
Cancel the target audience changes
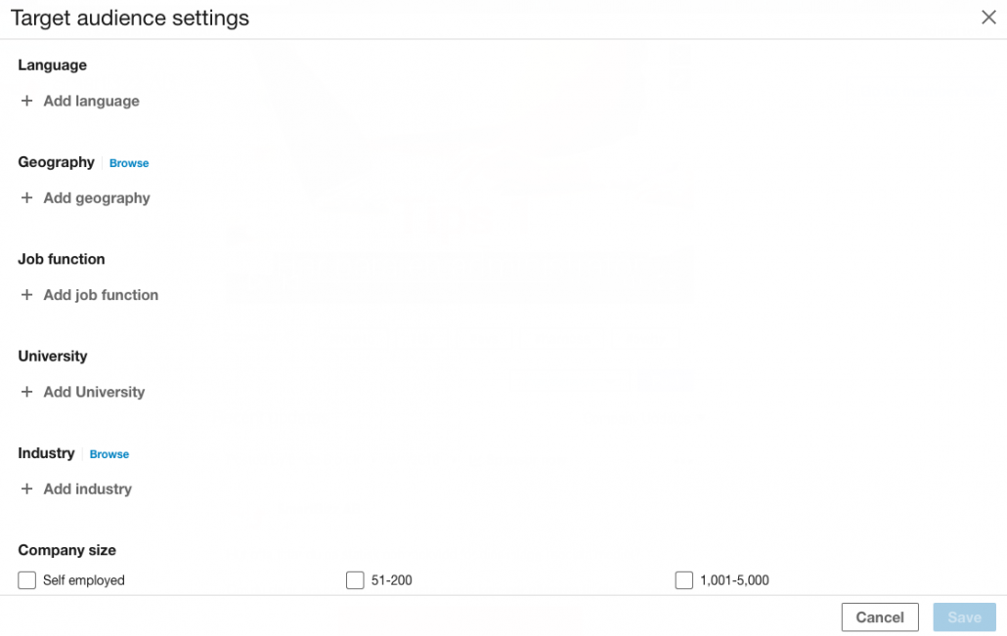coord(879,616)
